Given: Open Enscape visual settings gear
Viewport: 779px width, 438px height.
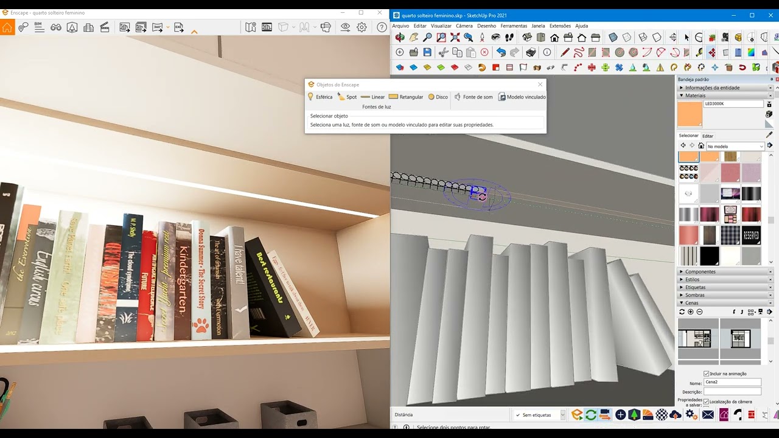Looking at the screenshot, I should [362, 27].
